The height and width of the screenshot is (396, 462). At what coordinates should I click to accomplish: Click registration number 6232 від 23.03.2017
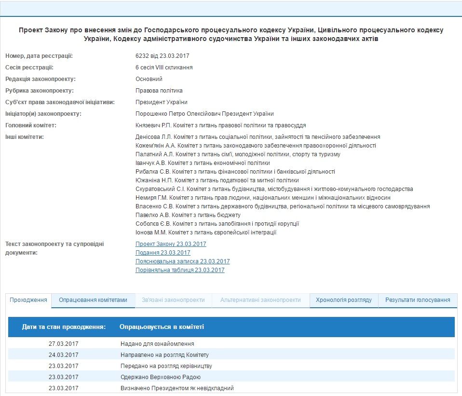click(162, 56)
